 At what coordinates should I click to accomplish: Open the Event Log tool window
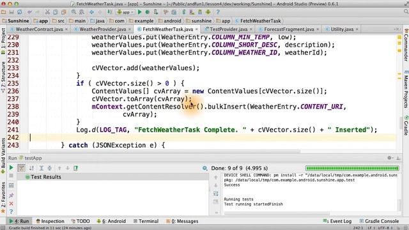(x=337, y=221)
